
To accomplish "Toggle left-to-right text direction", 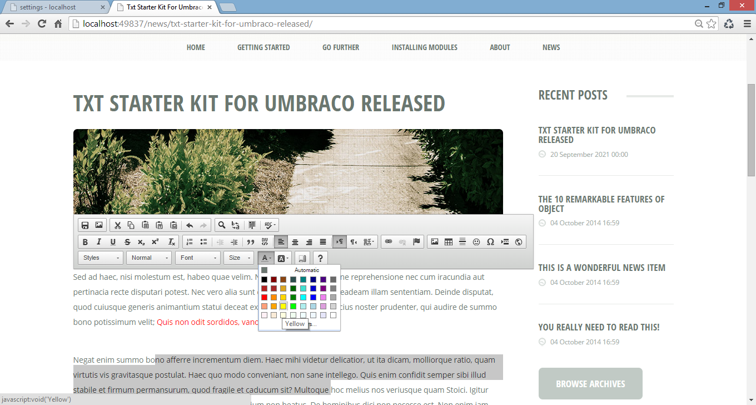I will [x=339, y=242].
